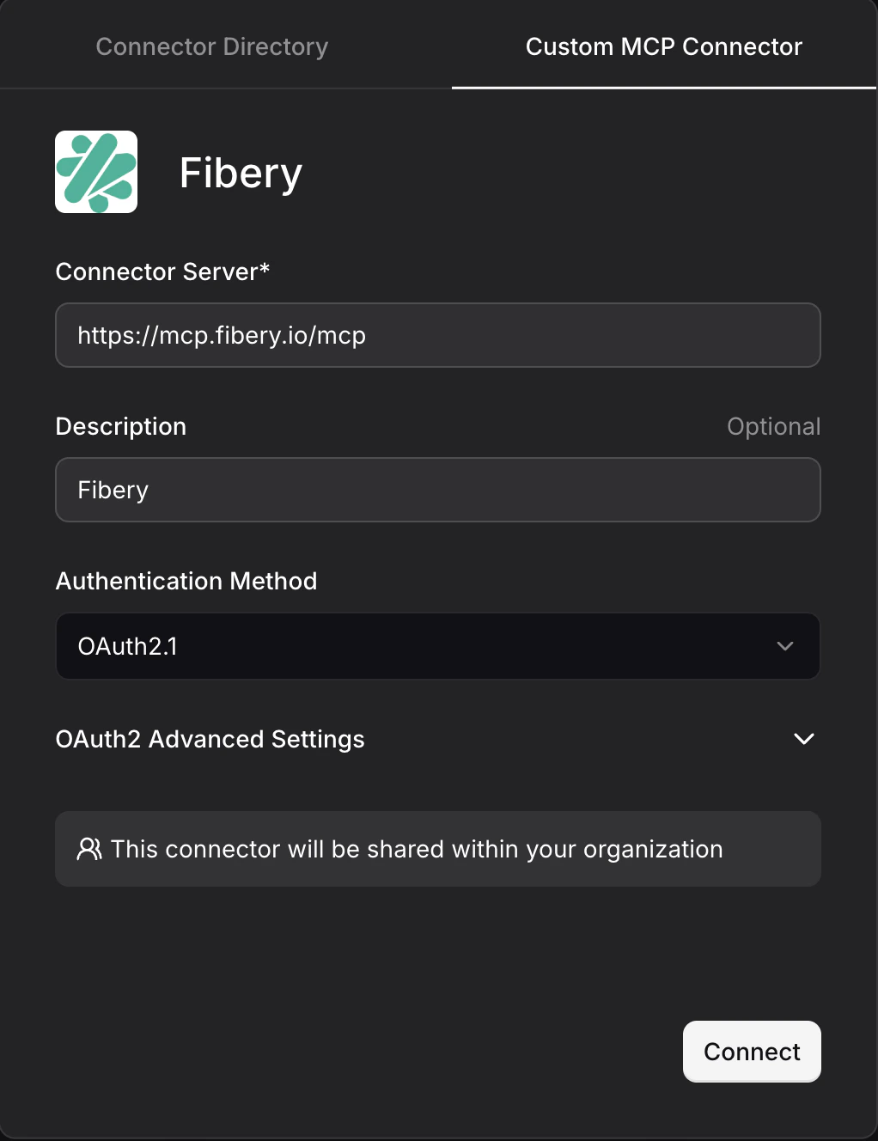Open the Authentication Method dropdown
The image size is (878, 1141).
pos(438,646)
